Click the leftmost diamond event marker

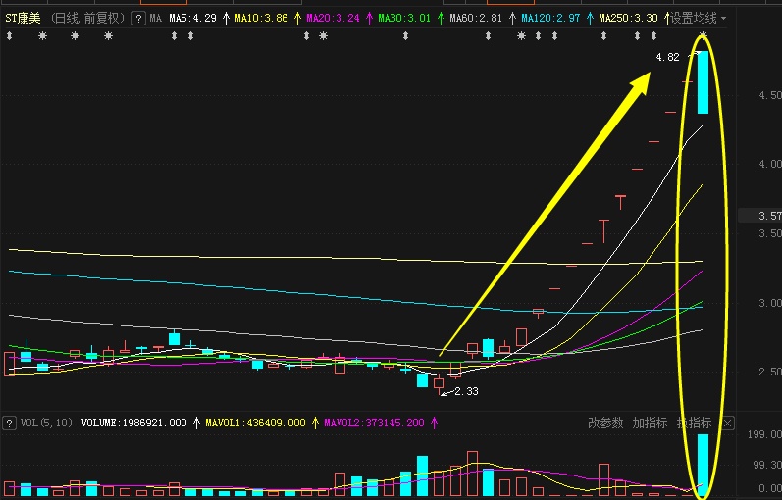(8, 36)
